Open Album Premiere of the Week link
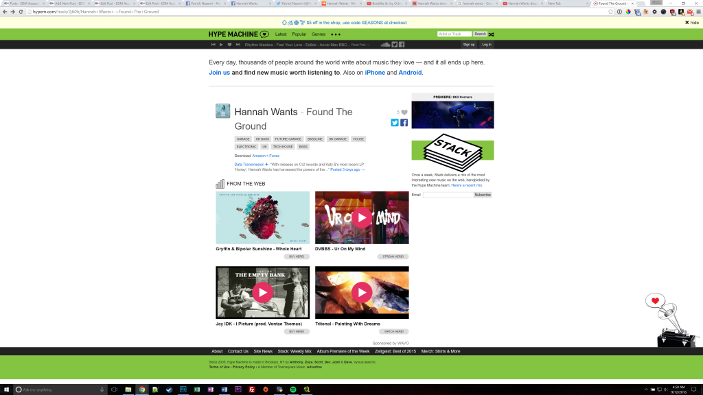This screenshot has height=395, width=703. click(343, 352)
